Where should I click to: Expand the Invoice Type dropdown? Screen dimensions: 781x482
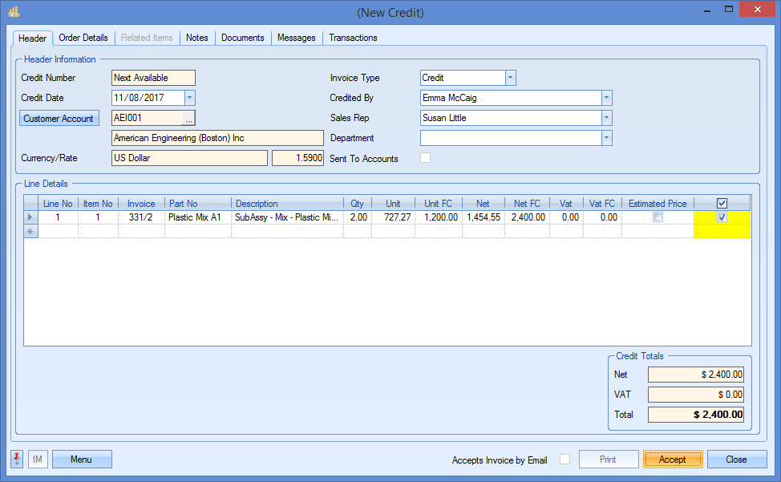511,78
